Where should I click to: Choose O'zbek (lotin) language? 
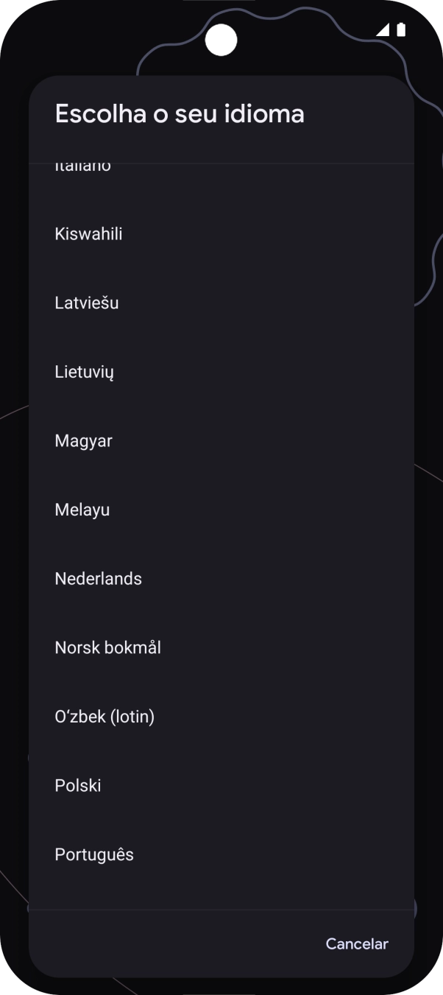click(221, 717)
